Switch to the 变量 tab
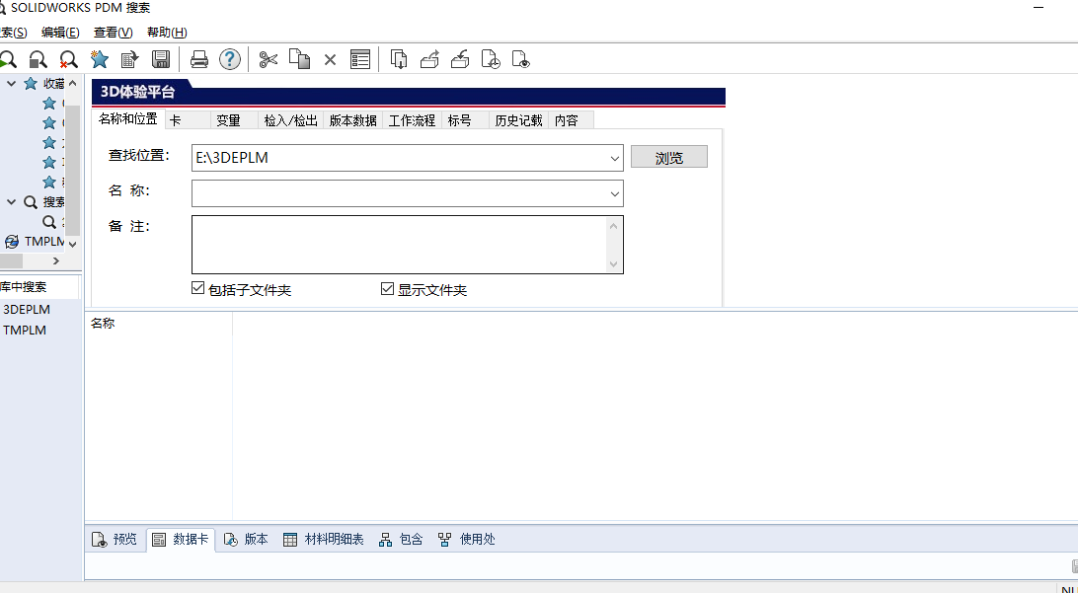Screen dimensions: 1078x593 pos(235,120)
